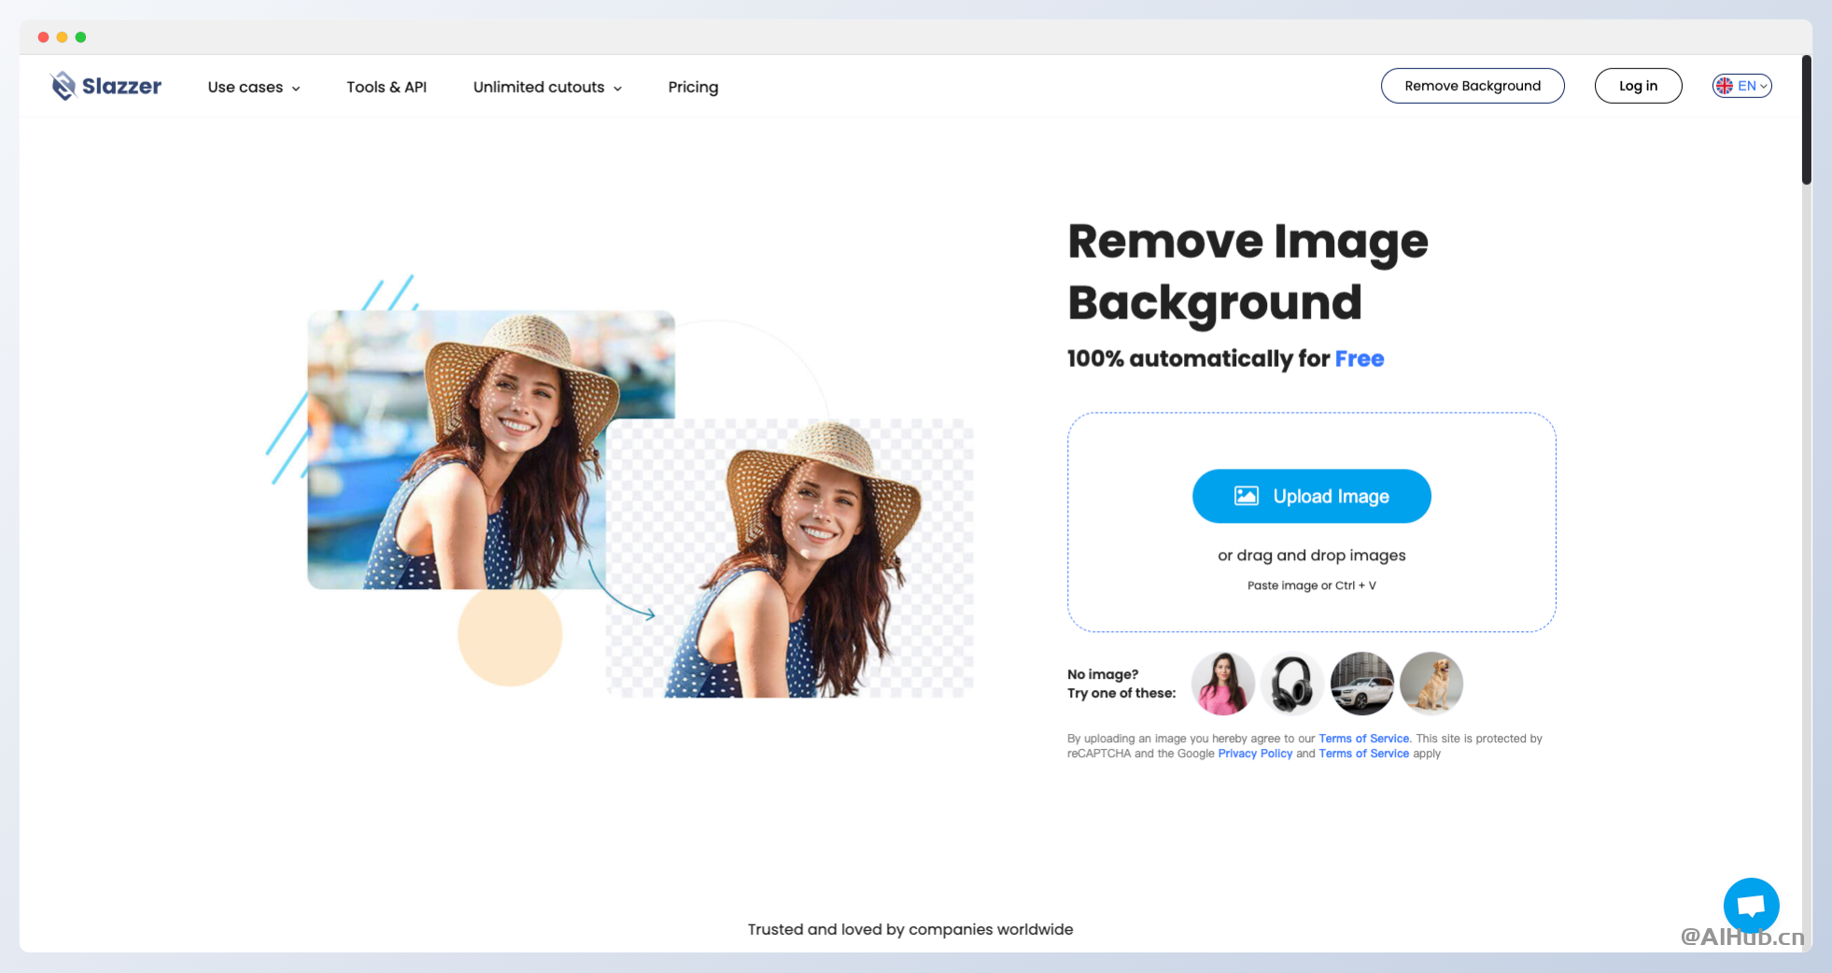The image size is (1832, 973).
Task: Click the UK flag language icon
Action: click(x=1725, y=86)
